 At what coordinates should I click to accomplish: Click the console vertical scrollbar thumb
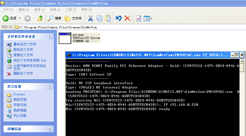pos(242,68)
